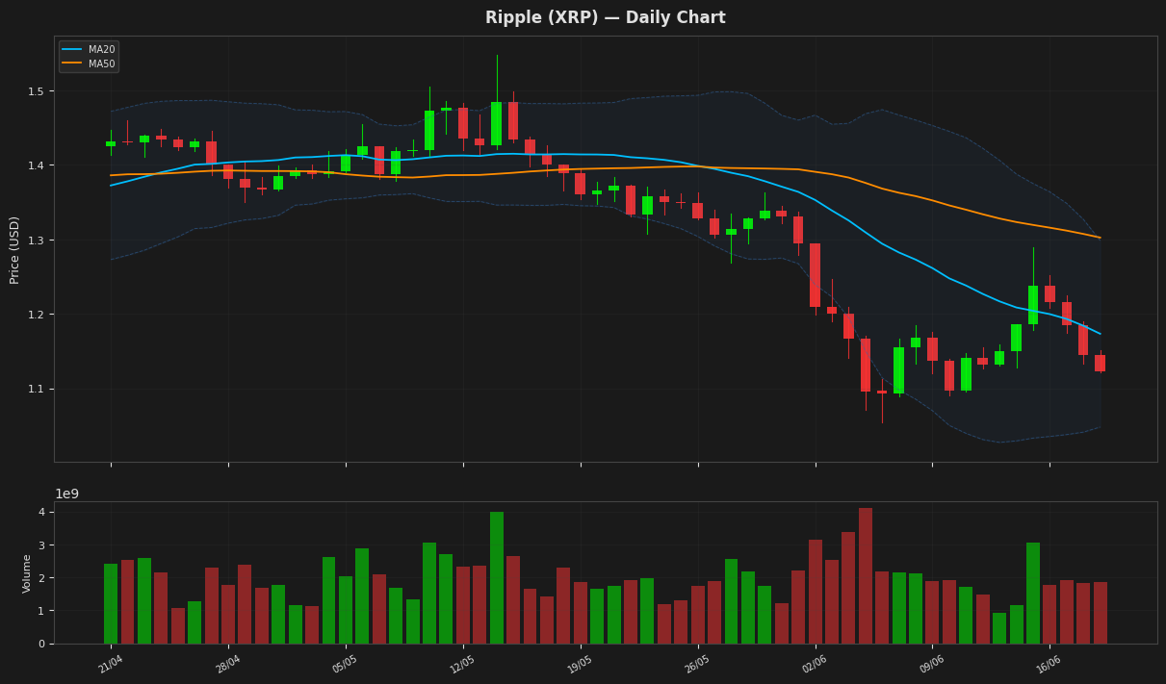Click the 09/06 date label
This screenshot has height=684, width=1166.
coord(933,664)
